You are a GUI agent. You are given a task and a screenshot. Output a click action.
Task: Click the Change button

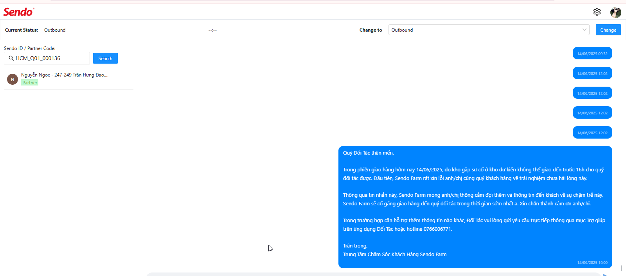pos(608,30)
